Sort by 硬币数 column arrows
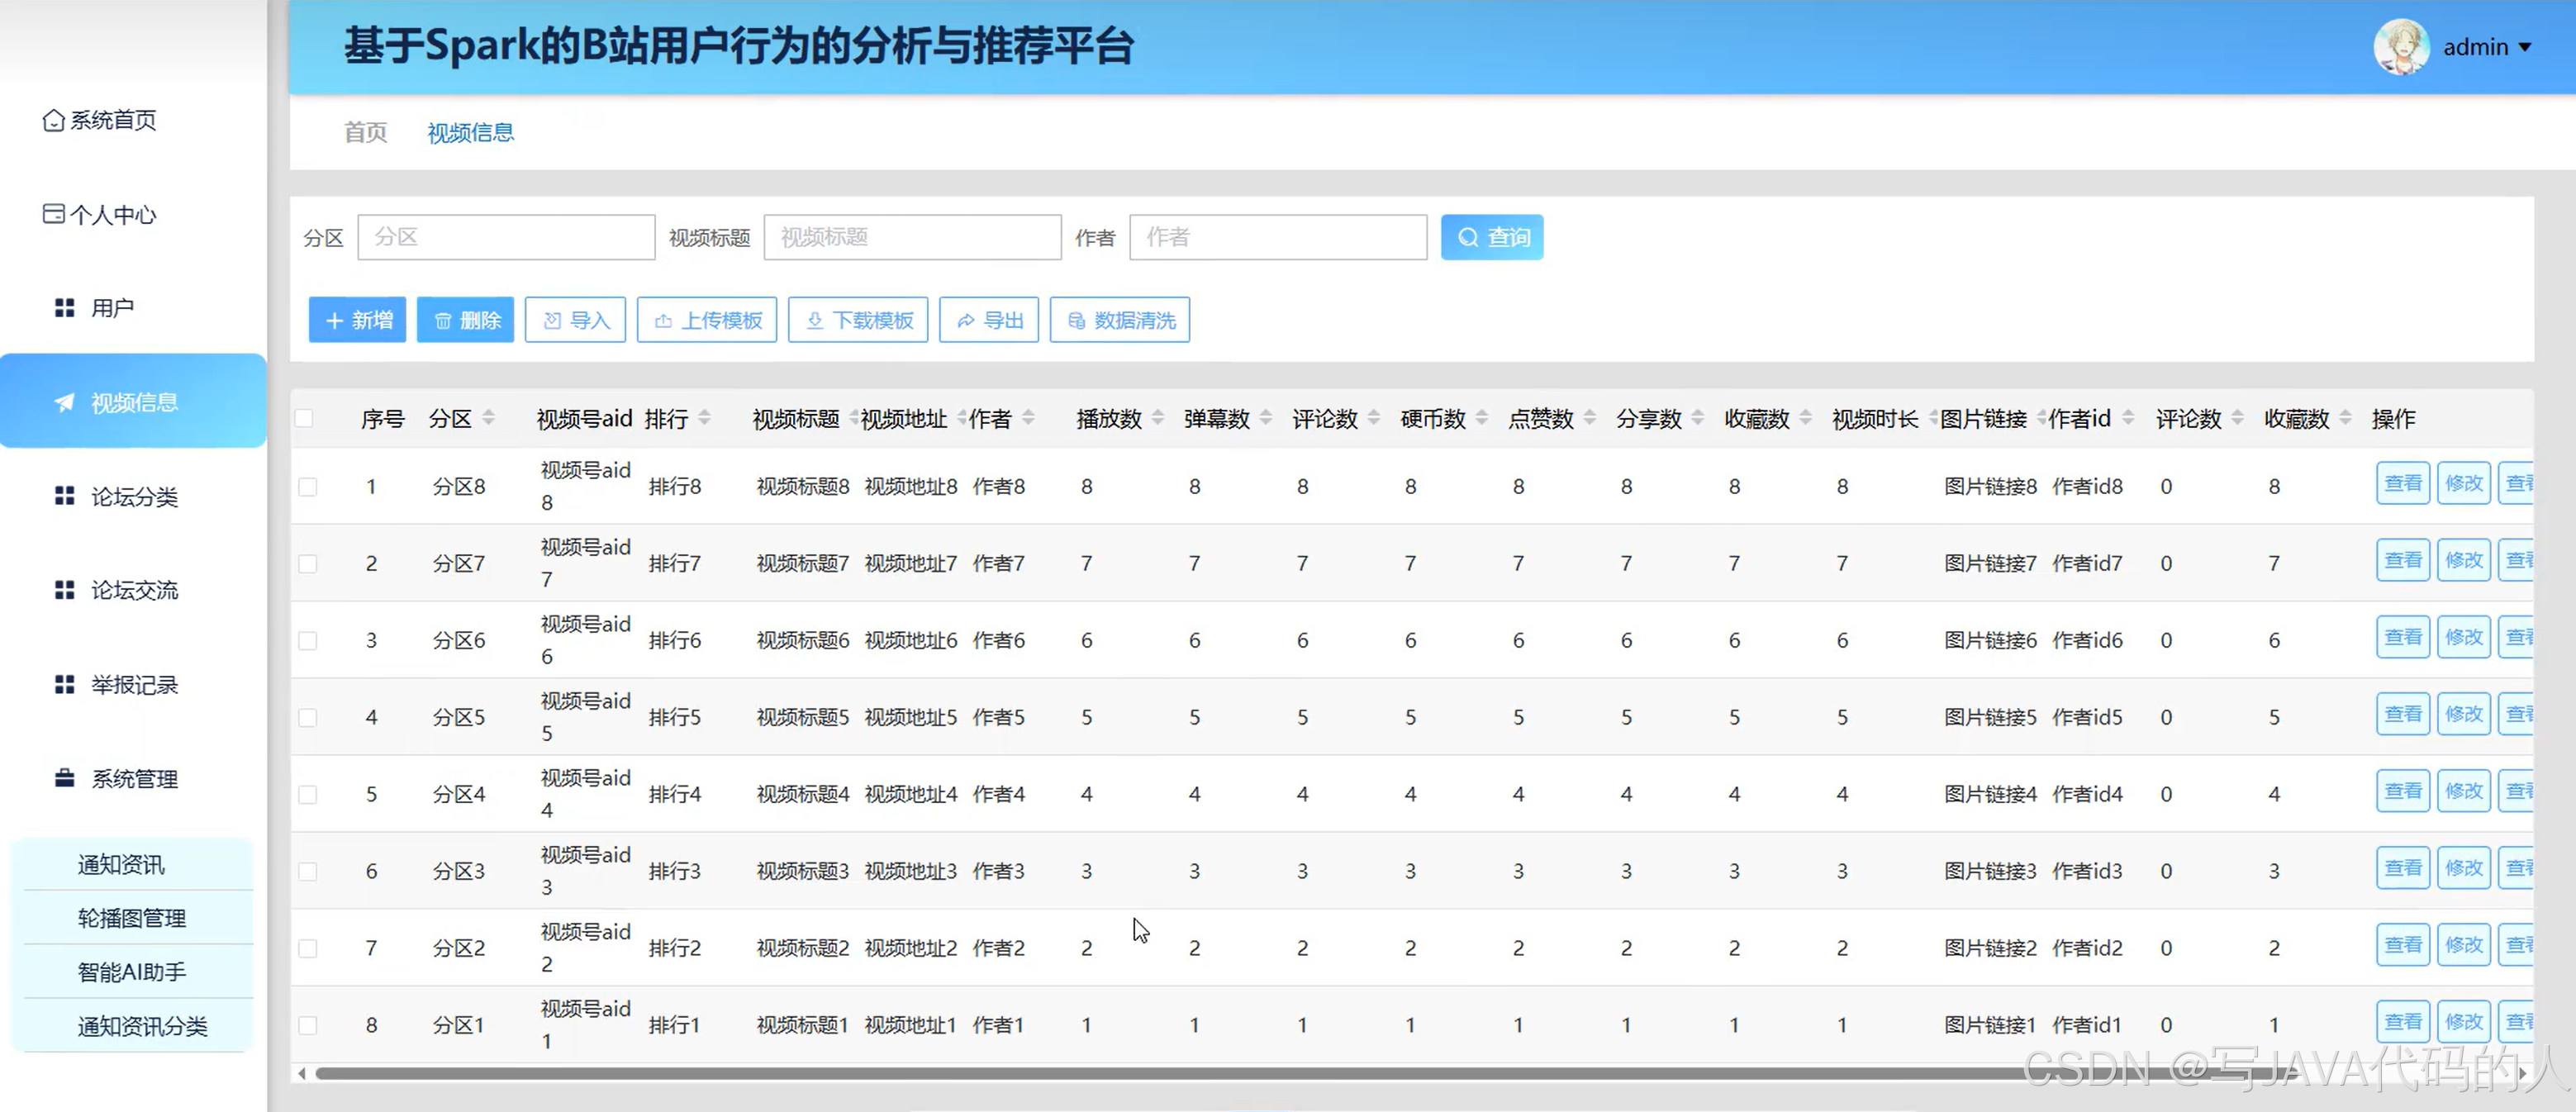 [1482, 418]
